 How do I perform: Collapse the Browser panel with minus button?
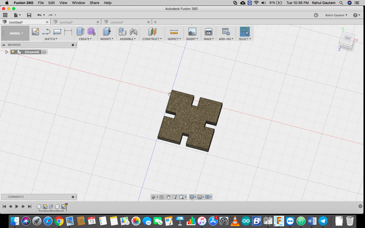(73, 45)
